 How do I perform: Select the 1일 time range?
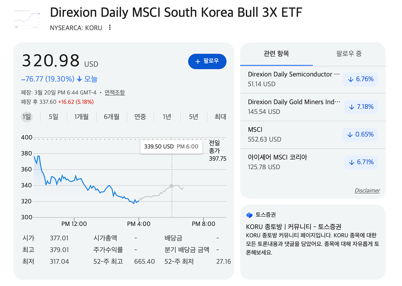[26, 117]
